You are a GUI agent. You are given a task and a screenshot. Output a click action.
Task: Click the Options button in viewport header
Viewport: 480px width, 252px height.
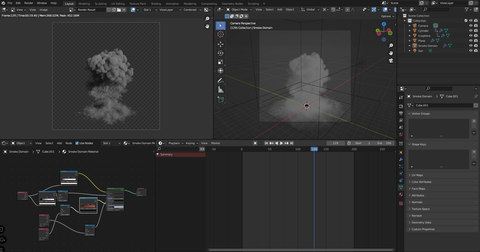pos(387,16)
